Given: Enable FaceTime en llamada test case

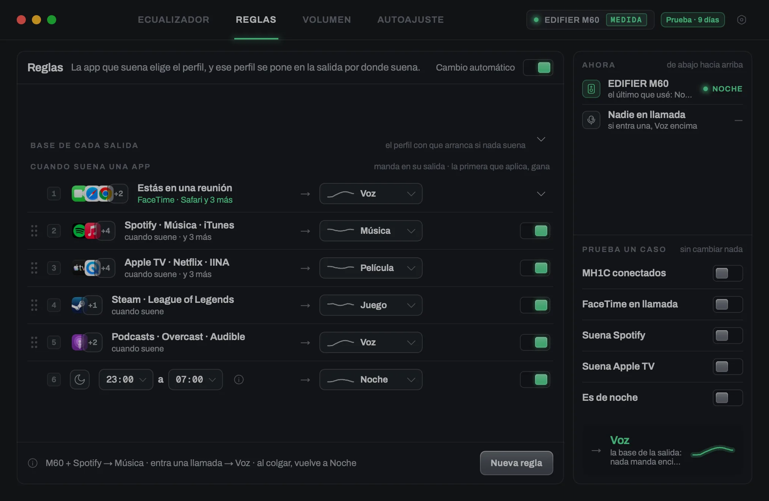Looking at the screenshot, I should [x=728, y=304].
